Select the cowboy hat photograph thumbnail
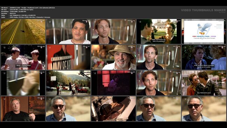This screenshot has height=128, width=227. pos(113,109)
